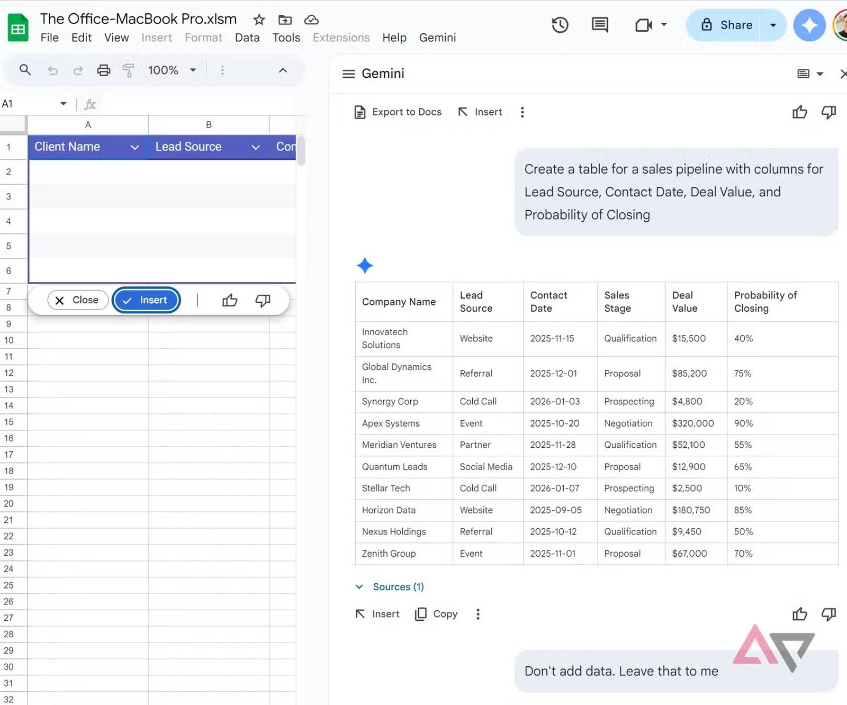Show all comments using comment icon
847x705 pixels.
click(599, 25)
